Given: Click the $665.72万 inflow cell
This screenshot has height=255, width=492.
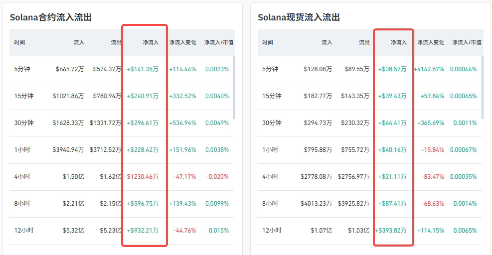Looking at the screenshot, I should pos(70,69).
